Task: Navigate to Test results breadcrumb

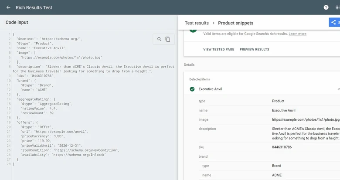Action: pyautogui.click(x=197, y=23)
